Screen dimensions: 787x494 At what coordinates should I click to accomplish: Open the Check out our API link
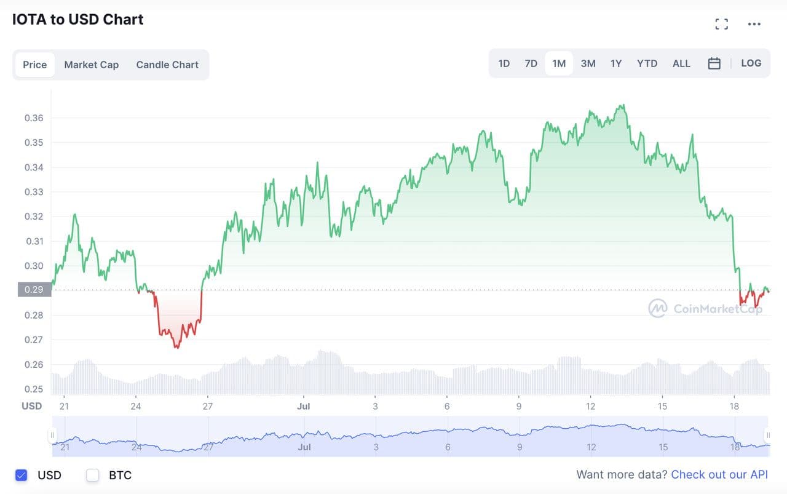click(719, 474)
